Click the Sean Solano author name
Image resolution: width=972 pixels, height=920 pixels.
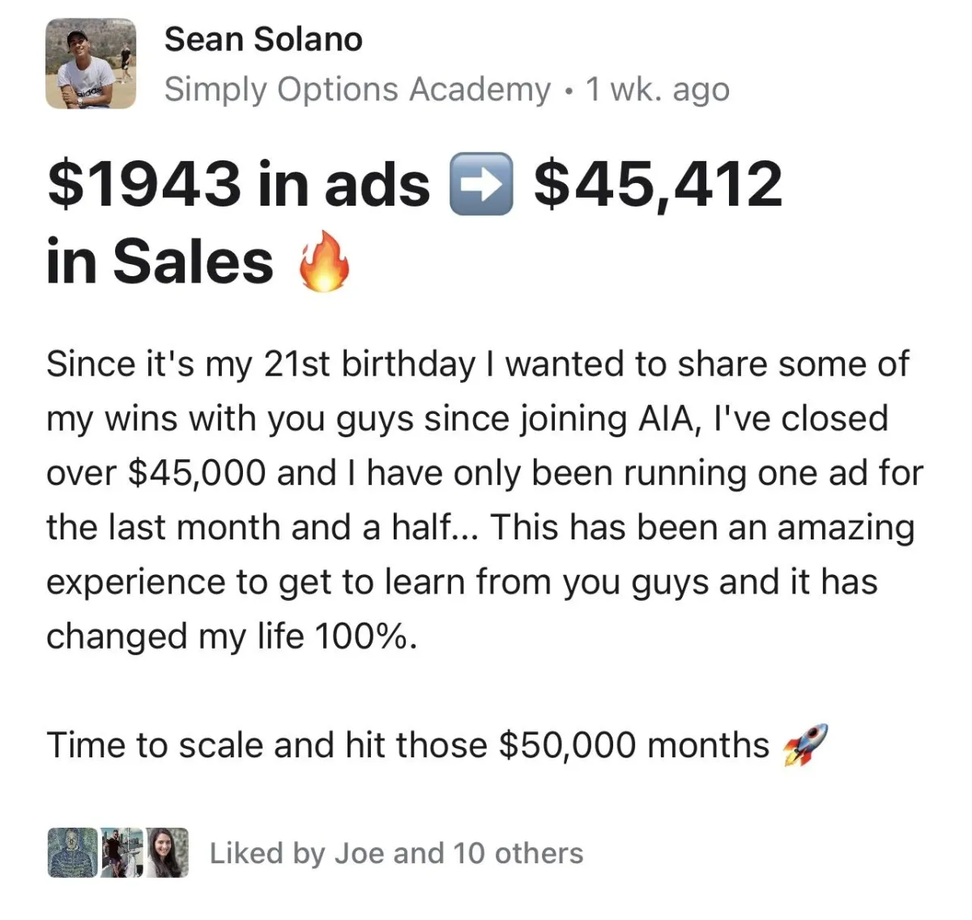[263, 39]
